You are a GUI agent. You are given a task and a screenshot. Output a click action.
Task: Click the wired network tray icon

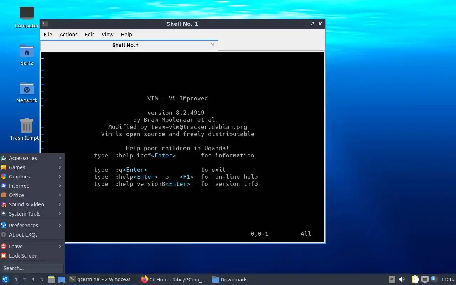(x=425, y=279)
